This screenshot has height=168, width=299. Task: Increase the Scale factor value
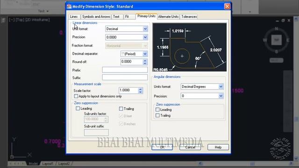pyautogui.click(x=140, y=89)
